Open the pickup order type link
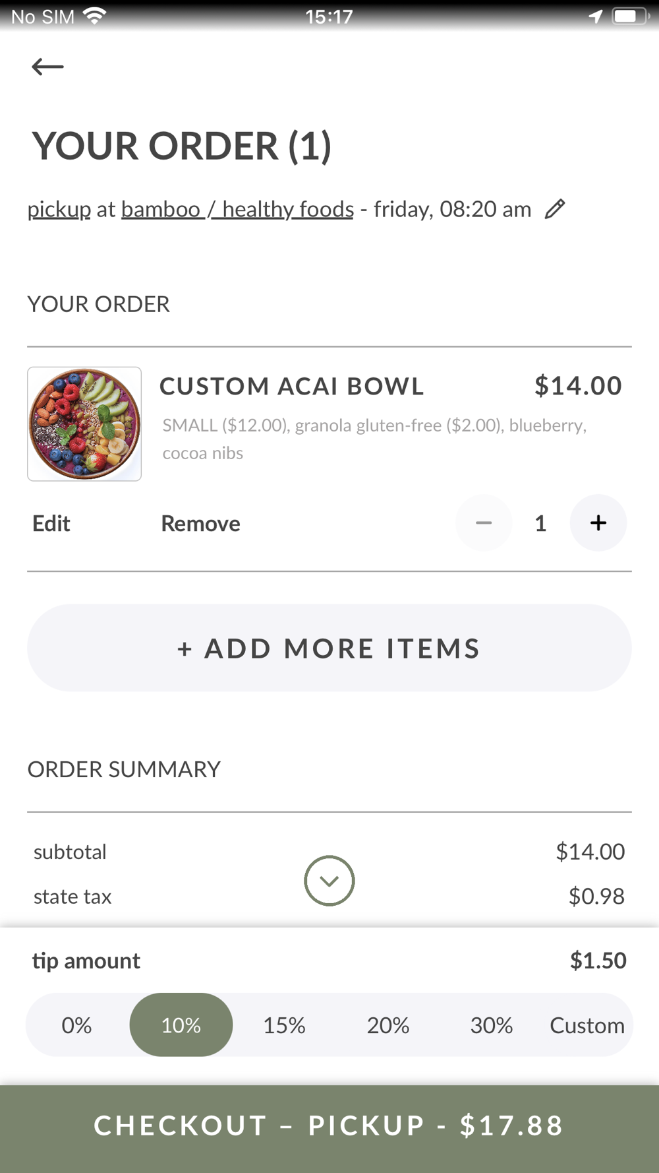The image size is (659, 1173). pyautogui.click(x=59, y=209)
